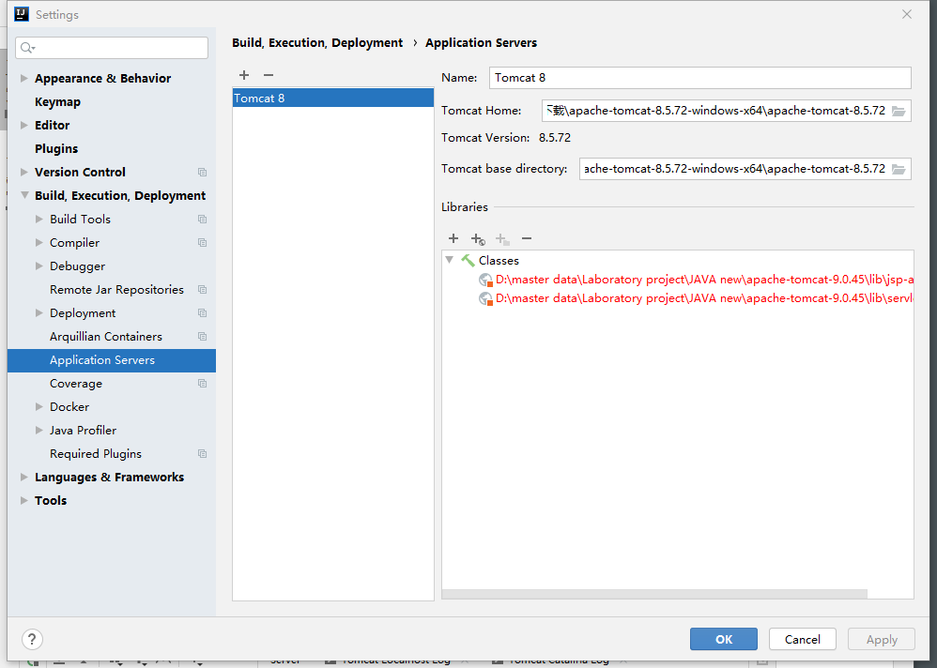This screenshot has height=668, width=937.
Task: Open the Help question mark button
Action: 32,639
